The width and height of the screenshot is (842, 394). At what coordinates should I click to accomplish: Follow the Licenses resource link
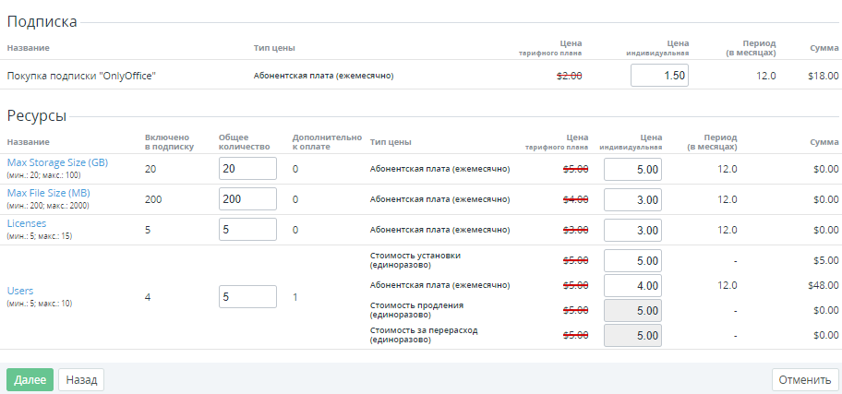pos(27,223)
